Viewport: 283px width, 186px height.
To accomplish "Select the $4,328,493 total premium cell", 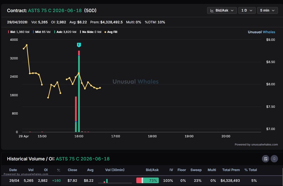I will click(x=230, y=181).
